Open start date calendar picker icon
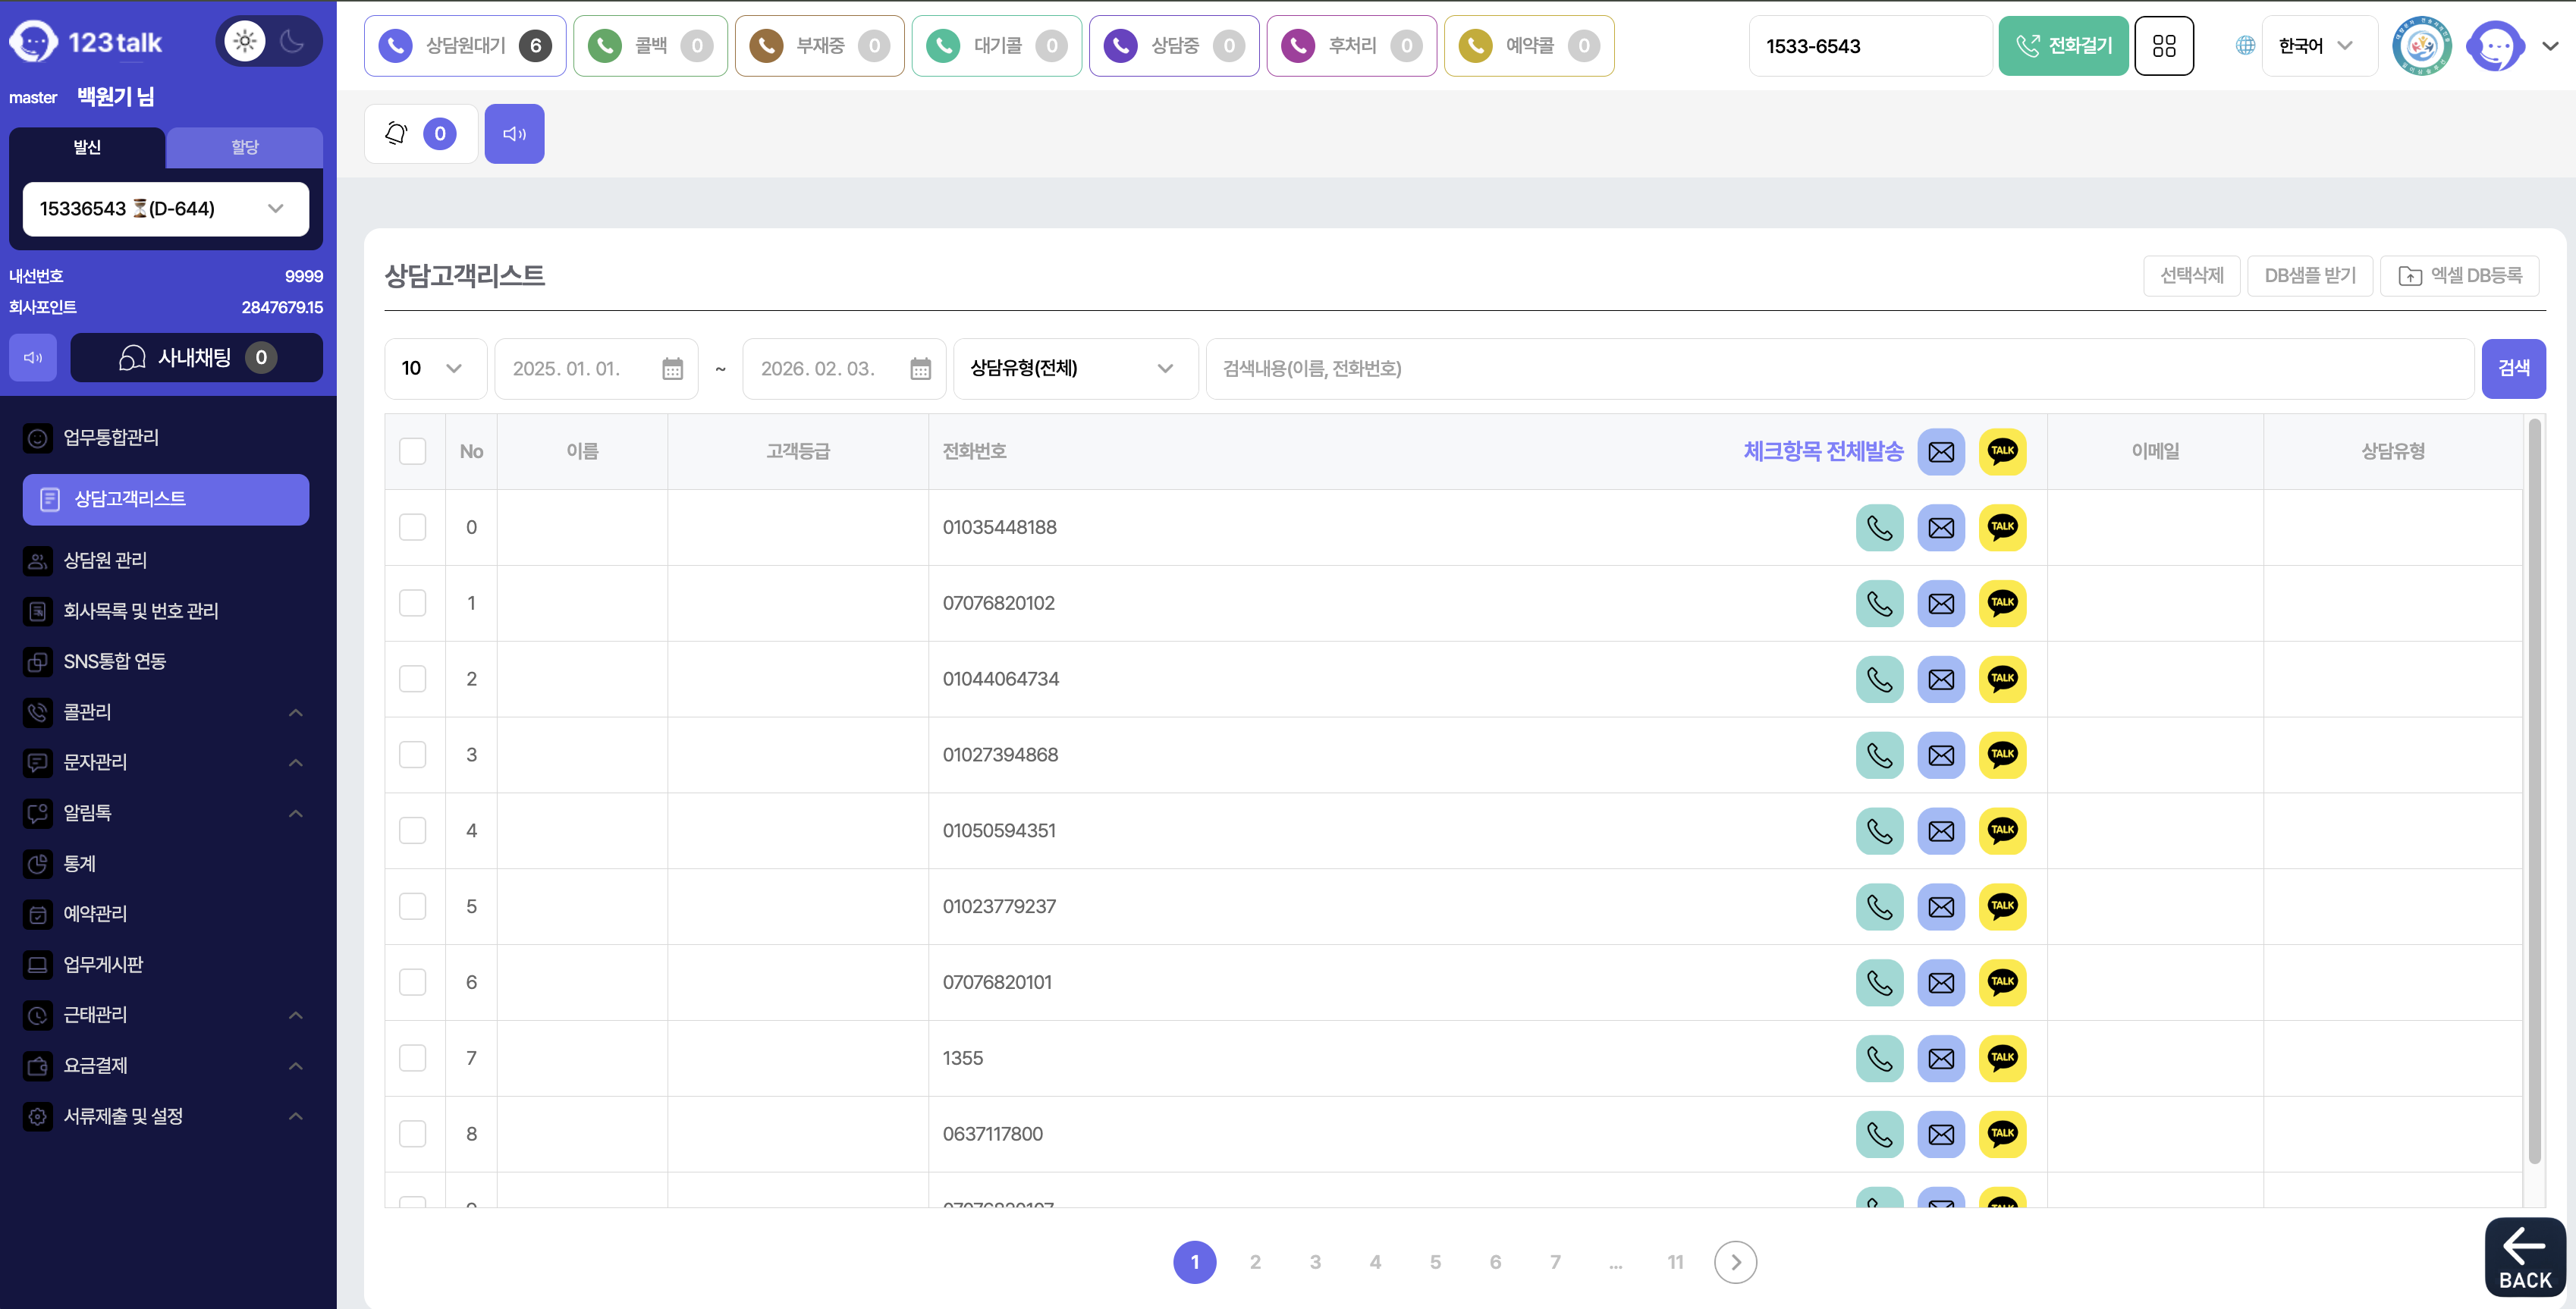The image size is (2576, 1309). pyautogui.click(x=672, y=369)
